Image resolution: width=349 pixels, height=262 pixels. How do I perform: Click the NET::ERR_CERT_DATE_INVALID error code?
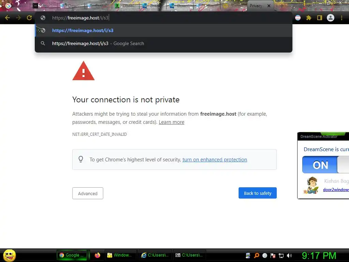tap(100, 134)
